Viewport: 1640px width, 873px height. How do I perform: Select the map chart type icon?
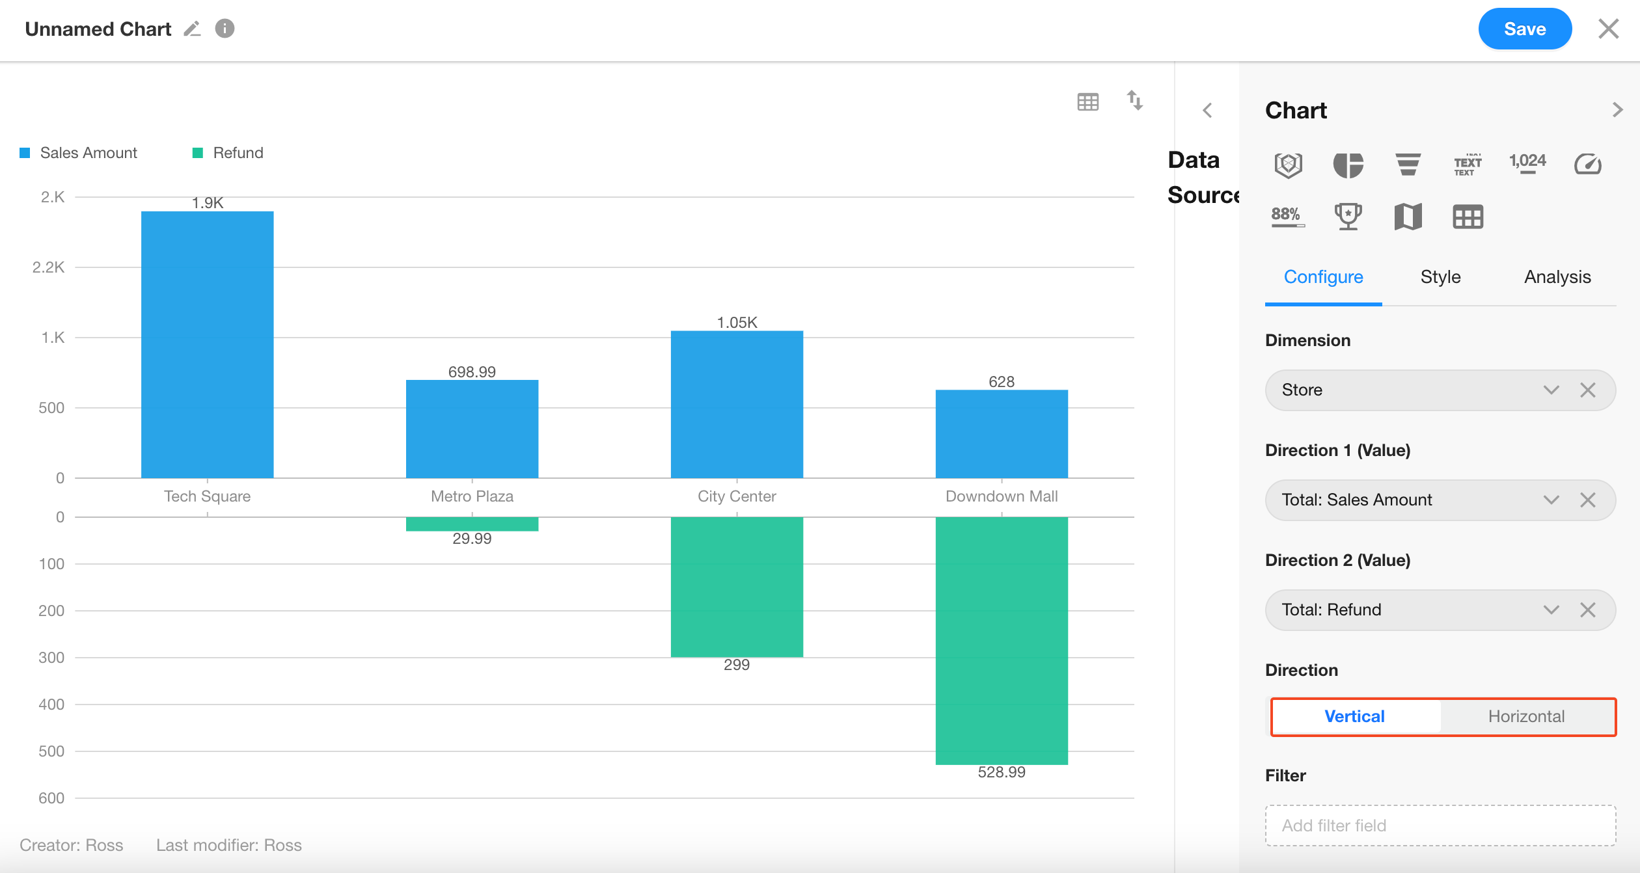(x=1408, y=216)
